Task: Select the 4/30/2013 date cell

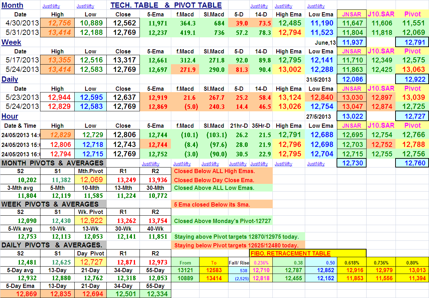Action: (20, 23)
